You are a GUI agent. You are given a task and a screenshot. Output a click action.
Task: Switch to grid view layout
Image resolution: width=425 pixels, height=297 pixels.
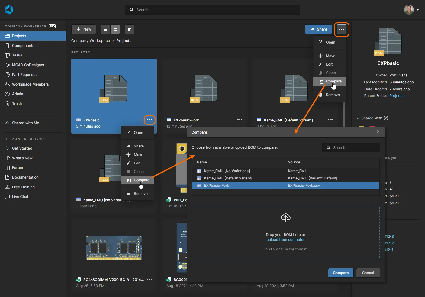115,29
